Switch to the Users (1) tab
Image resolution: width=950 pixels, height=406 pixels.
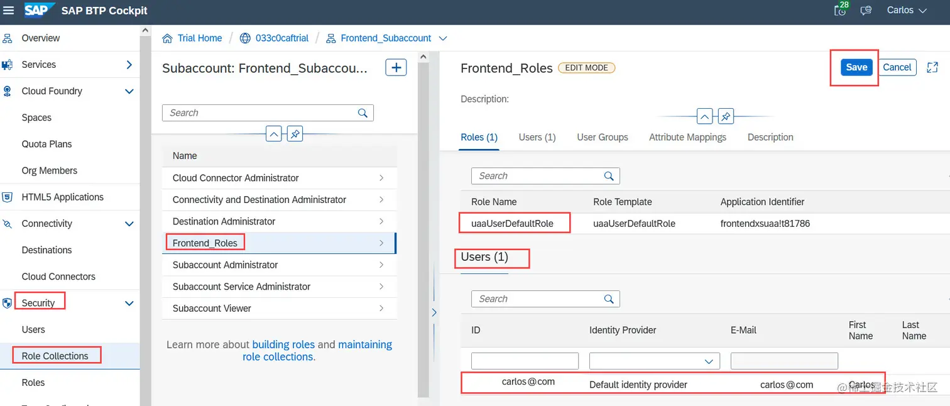(537, 137)
